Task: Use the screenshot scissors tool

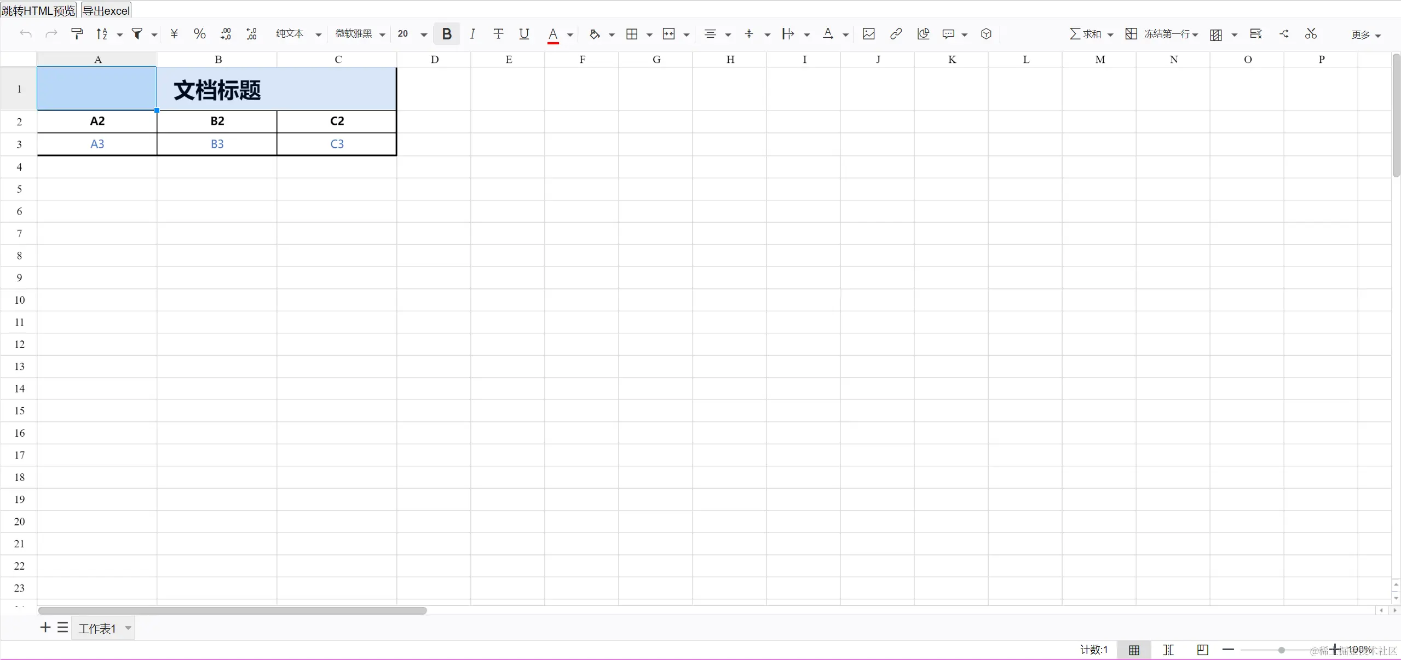Action: pyautogui.click(x=1311, y=33)
